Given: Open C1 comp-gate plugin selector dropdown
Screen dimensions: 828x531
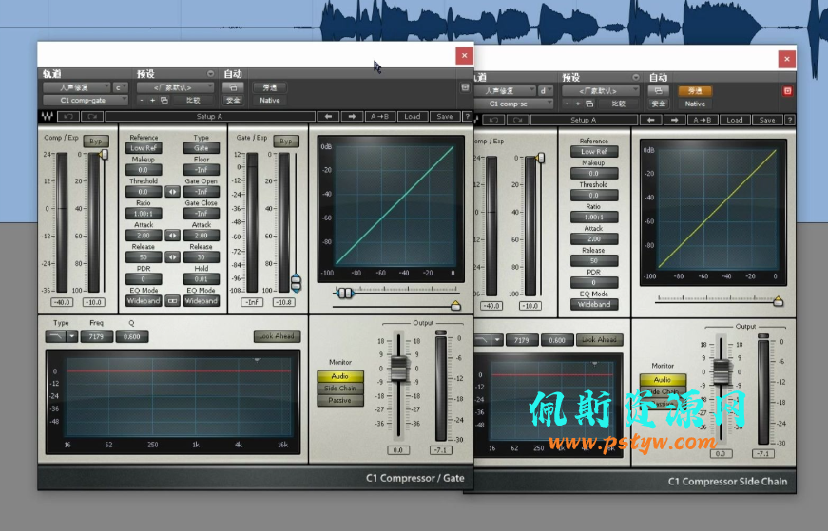Looking at the screenshot, I should (86, 101).
